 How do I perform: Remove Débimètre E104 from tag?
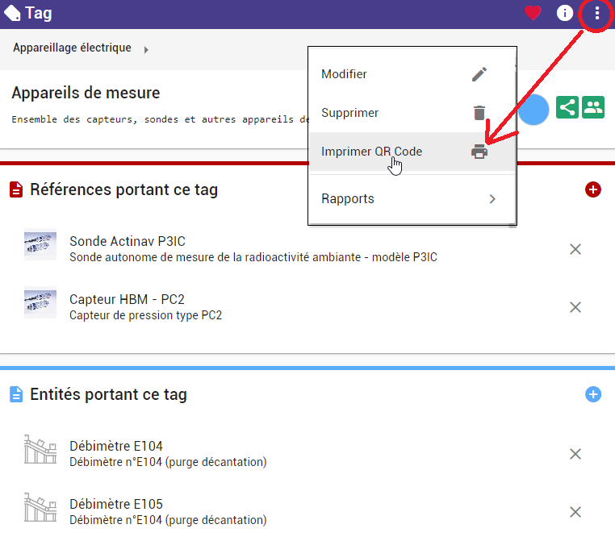pos(575,454)
